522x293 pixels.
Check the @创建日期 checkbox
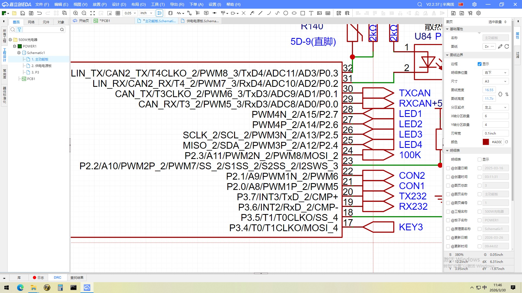click(448, 168)
